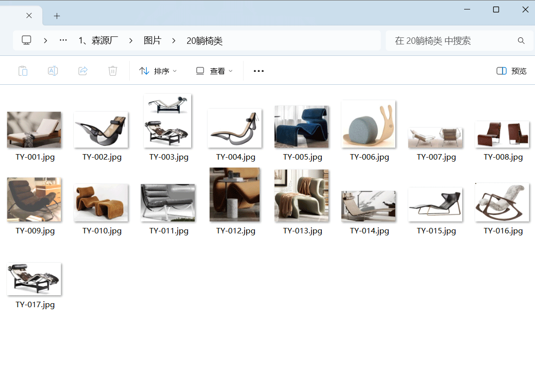This screenshot has width=535, height=384.
Task: Select the TY-007.jpg thumbnail
Action: (x=435, y=138)
